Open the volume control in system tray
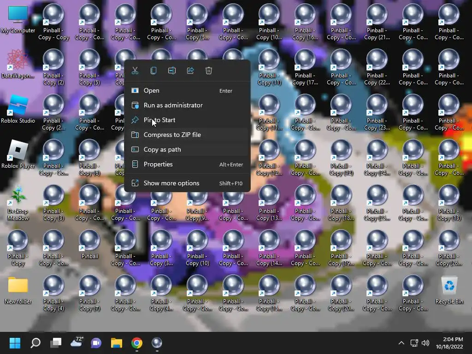Image resolution: width=472 pixels, height=354 pixels. 425,343
